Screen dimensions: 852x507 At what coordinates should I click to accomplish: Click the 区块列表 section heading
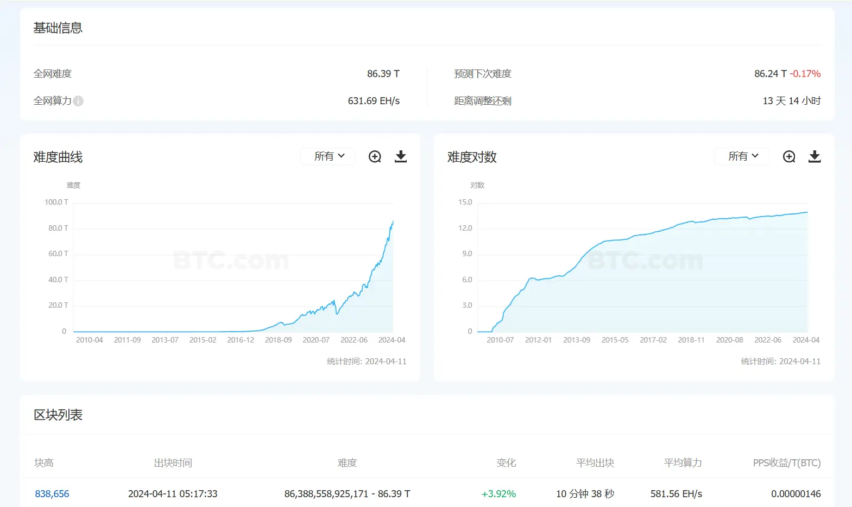point(58,415)
